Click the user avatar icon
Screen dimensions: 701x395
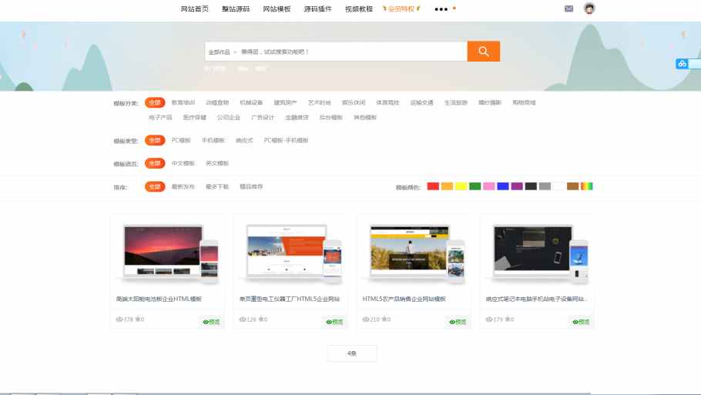[x=589, y=8]
